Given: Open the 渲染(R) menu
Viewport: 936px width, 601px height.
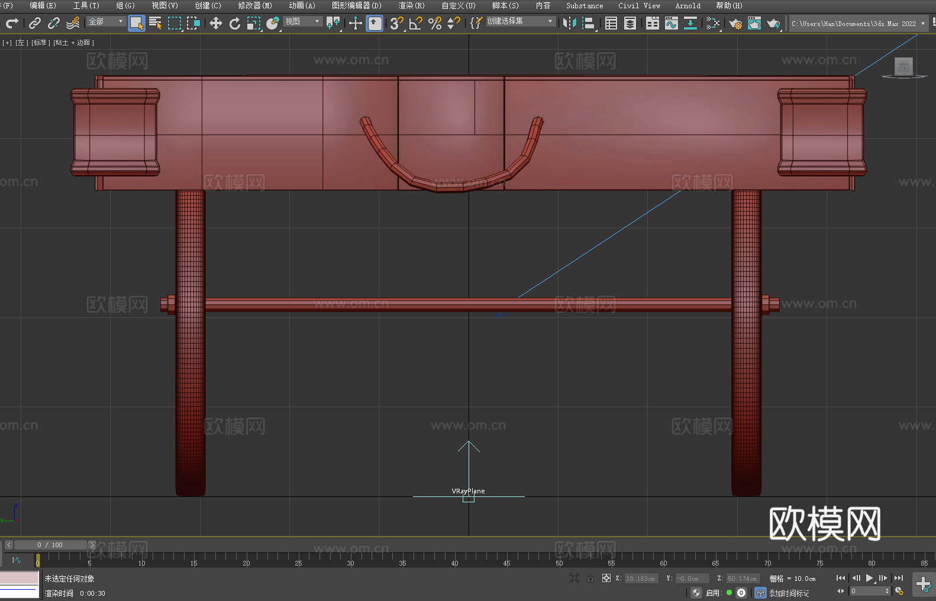Looking at the screenshot, I should click(x=411, y=6).
